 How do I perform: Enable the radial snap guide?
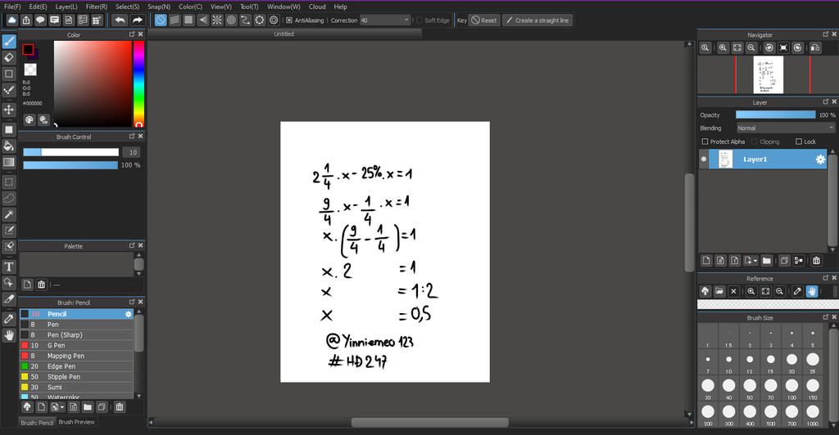click(x=217, y=20)
